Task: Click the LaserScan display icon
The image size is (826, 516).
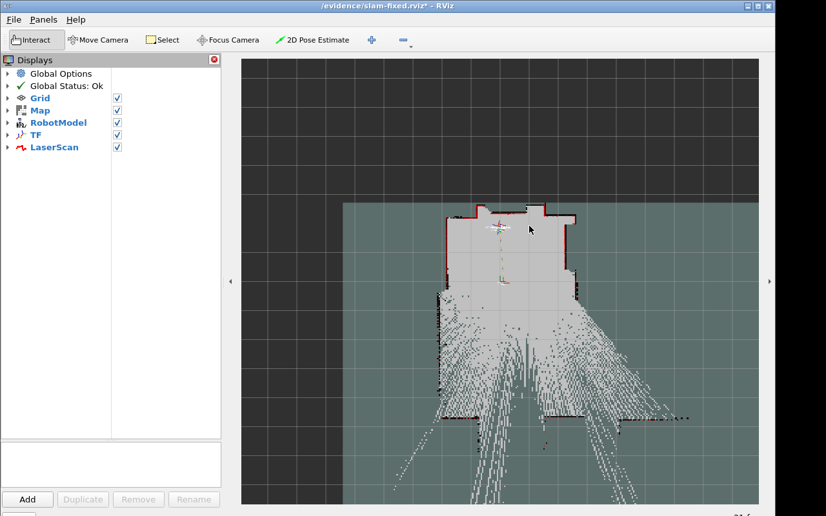Action: [x=21, y=147]
